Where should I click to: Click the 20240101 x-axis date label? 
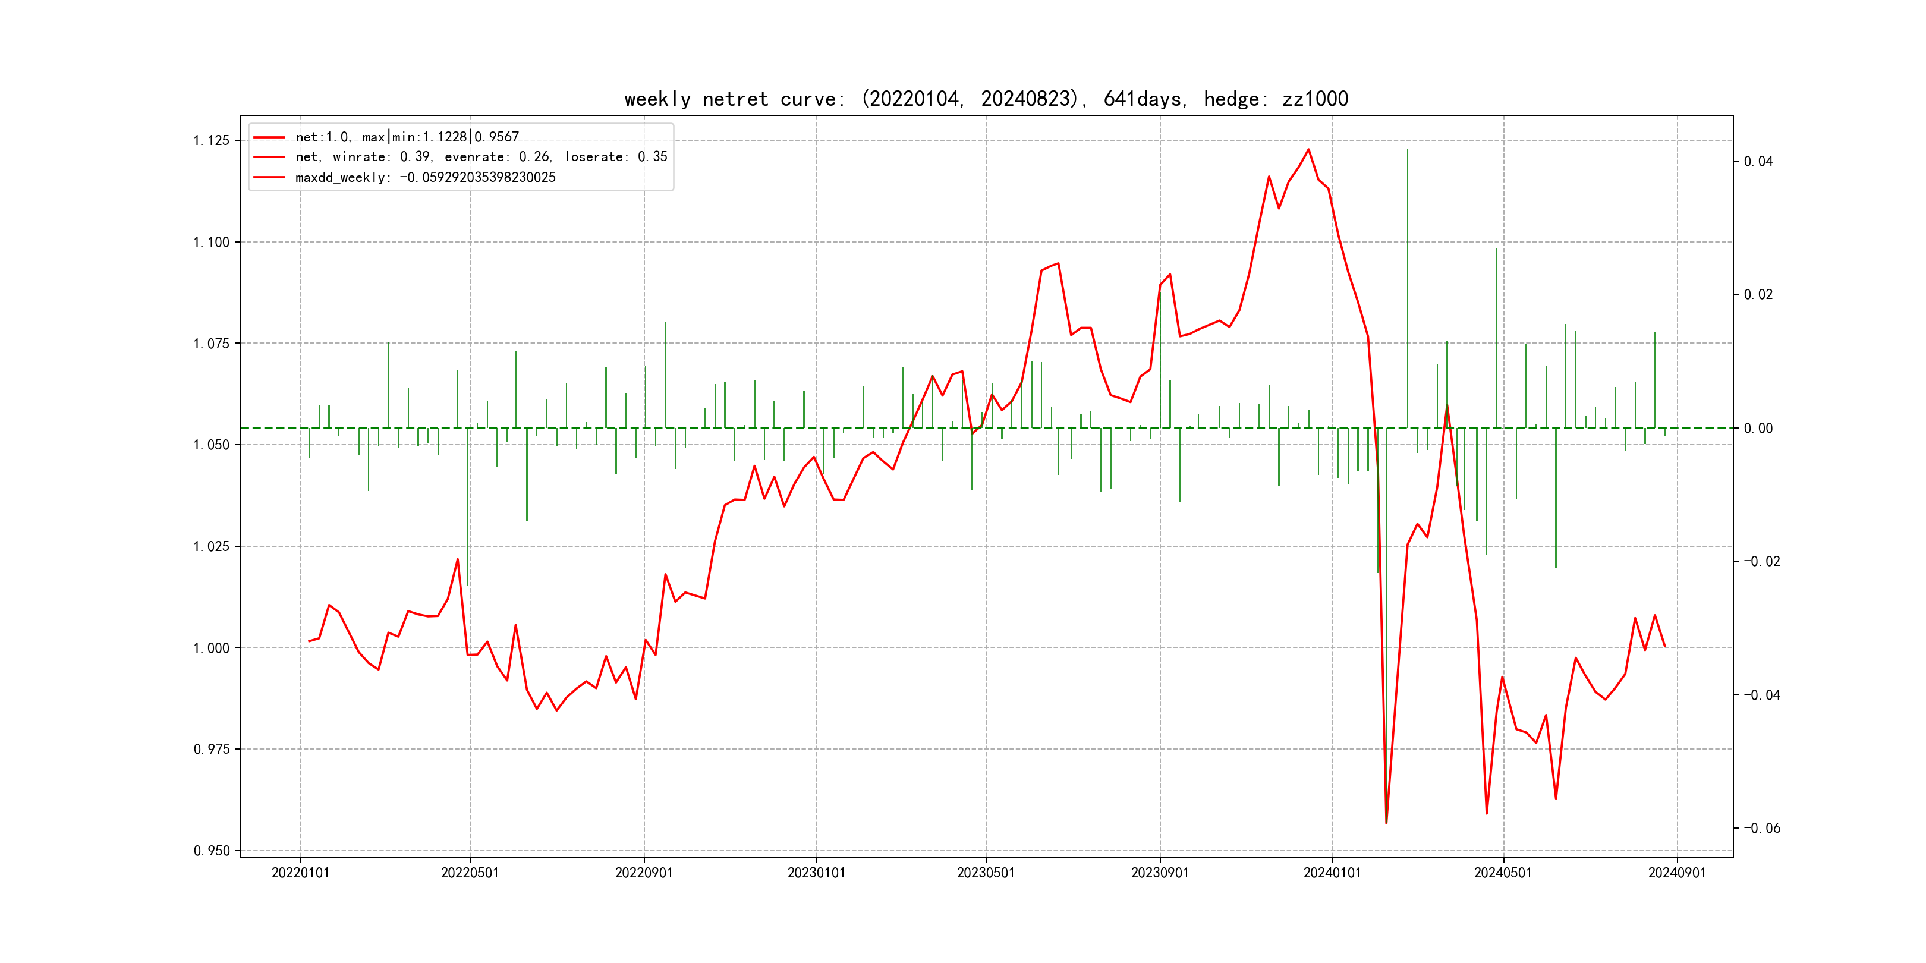tap(1332, 873)
